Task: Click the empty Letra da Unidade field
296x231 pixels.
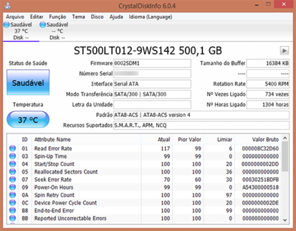Action: pyautogui.click(x=152, y=104)
